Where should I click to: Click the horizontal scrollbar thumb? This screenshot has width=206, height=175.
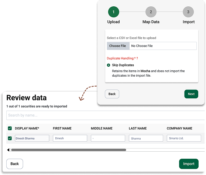pos(69,150)
